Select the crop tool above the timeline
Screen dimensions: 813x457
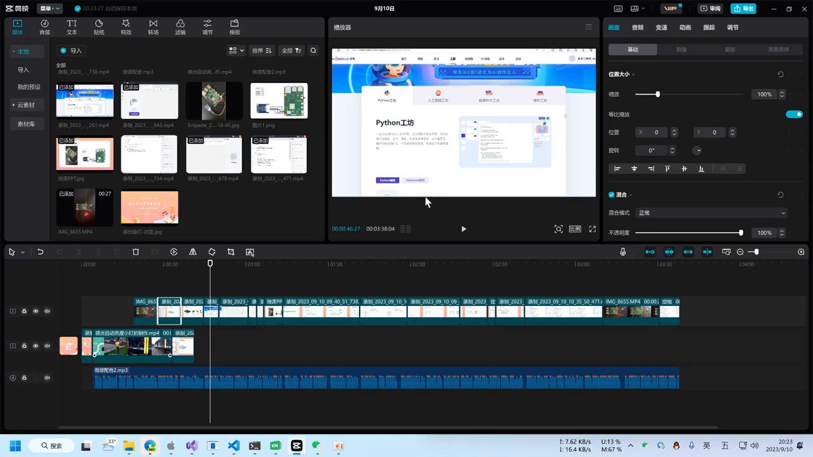click(x=231, y=252)
